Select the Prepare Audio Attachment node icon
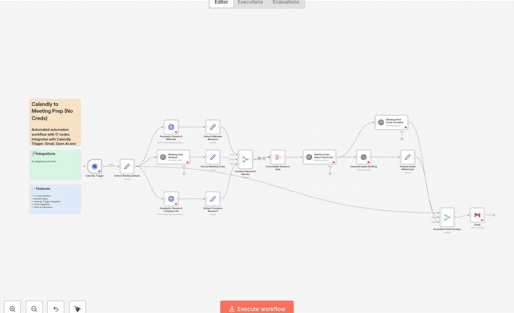The height and width of the screenshot is (313, 514). tap(408, 156)
